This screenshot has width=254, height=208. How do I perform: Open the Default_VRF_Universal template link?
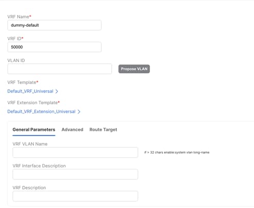coord(30,91)
